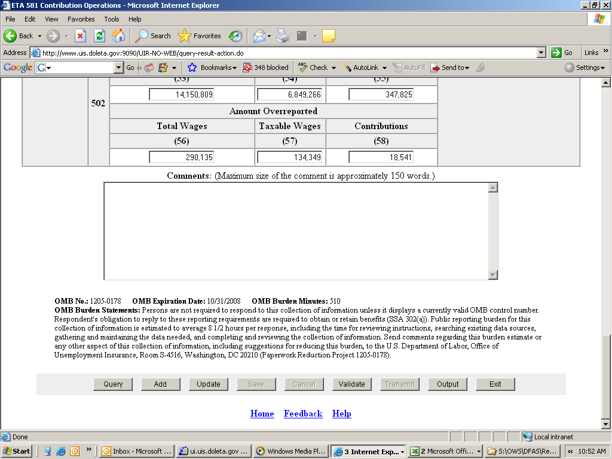Open the Tools menu
The width and height of the screenshot is (612, 459).
coord(111,19)
